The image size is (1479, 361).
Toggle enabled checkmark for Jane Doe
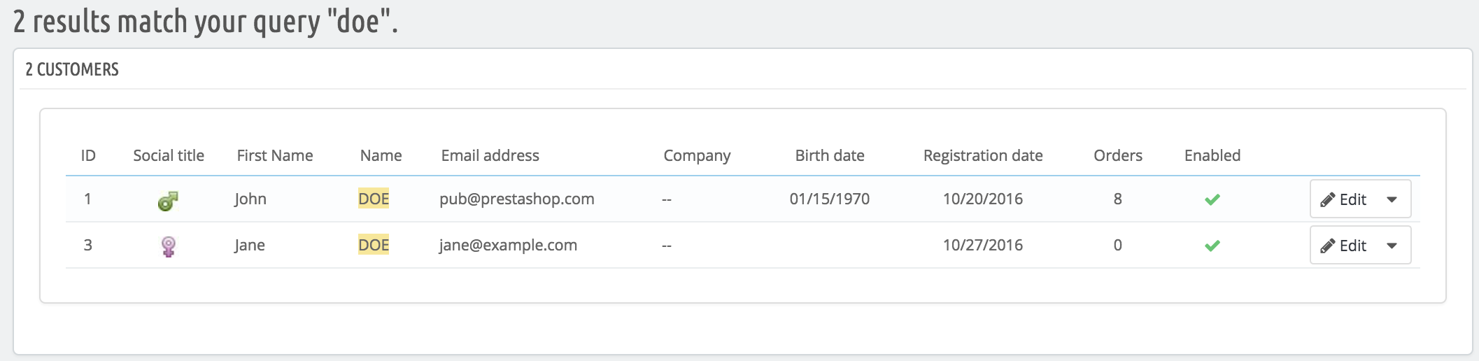click(1212, 246)
